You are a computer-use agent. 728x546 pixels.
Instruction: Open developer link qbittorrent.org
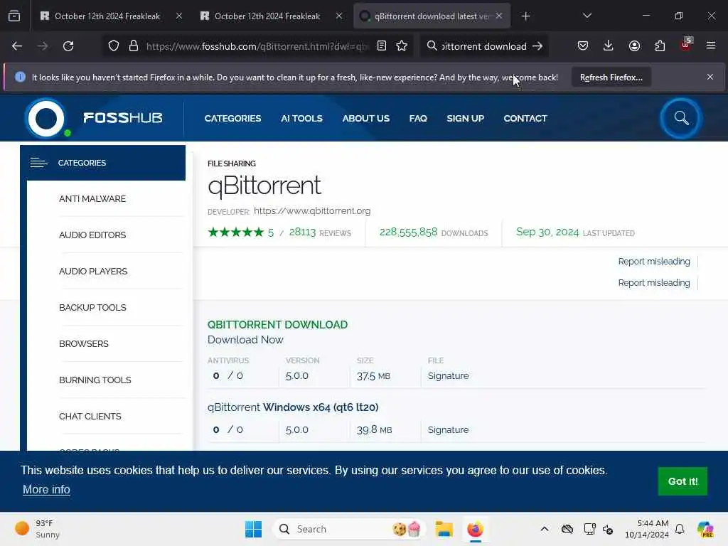coord(312,210)
